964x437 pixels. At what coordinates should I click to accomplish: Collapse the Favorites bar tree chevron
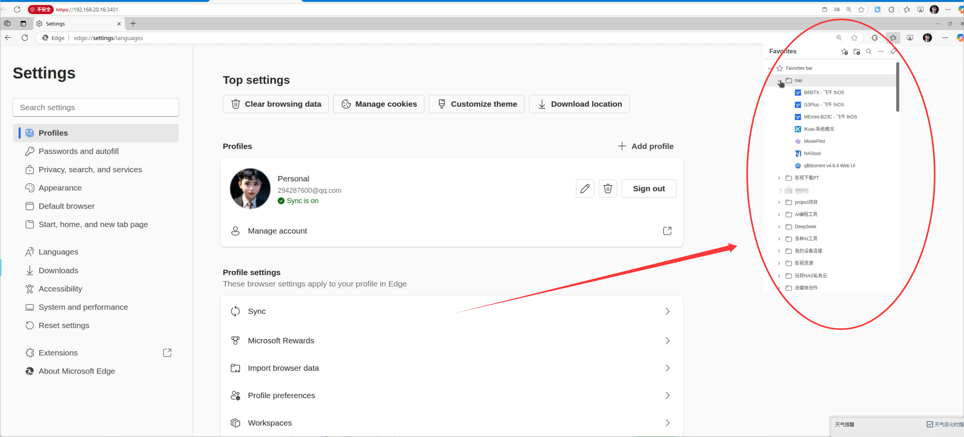point(770,68)
